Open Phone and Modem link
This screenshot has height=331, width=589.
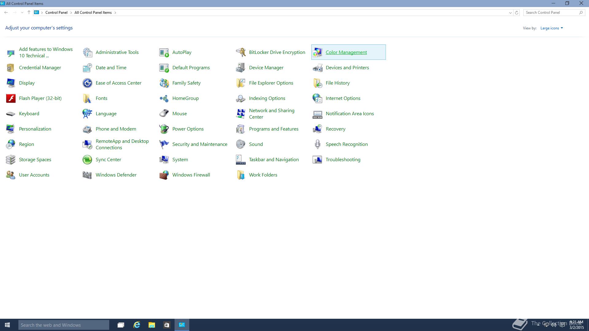[x=116, y=129]
